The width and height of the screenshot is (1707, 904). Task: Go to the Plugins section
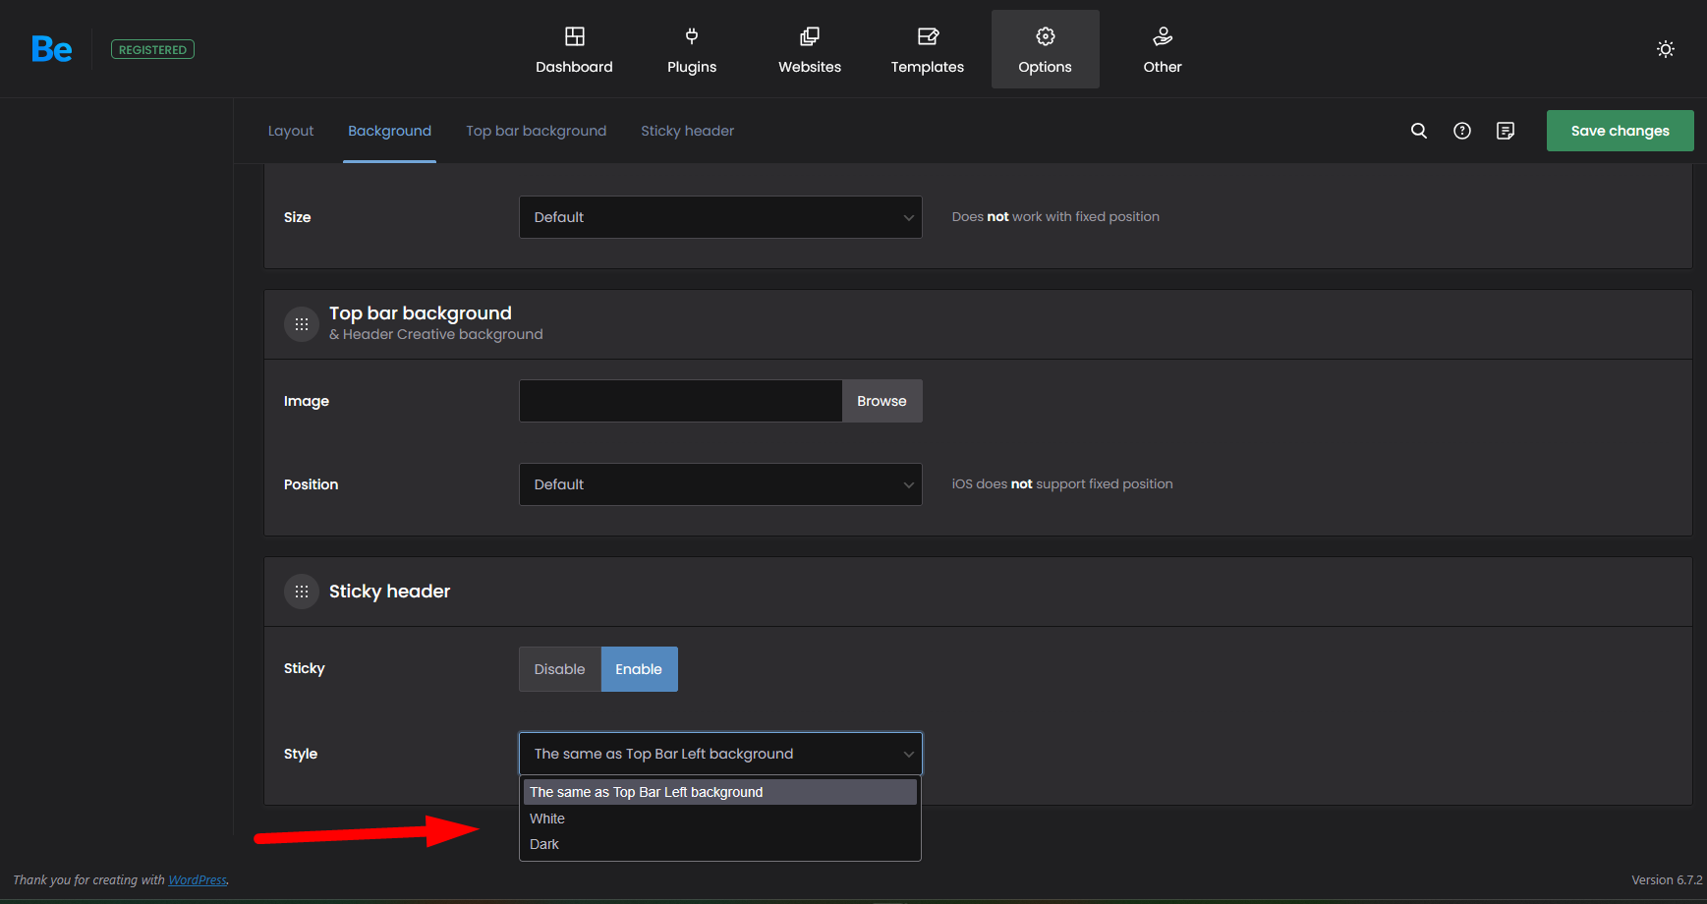click(x=692, y=50)
